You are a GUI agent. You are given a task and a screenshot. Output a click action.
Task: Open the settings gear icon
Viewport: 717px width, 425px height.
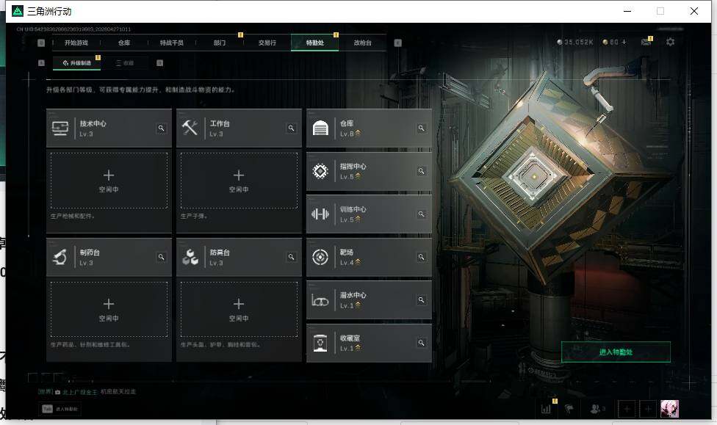(670, 42)
